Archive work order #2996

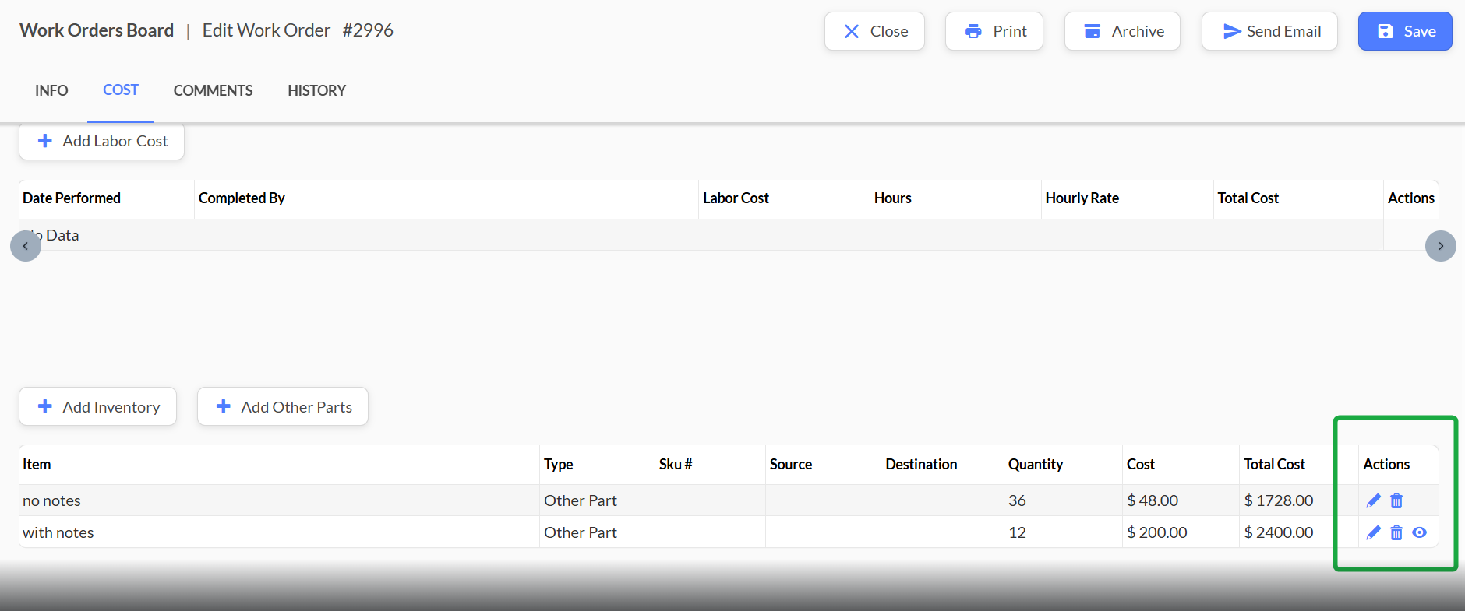(1122, 31)
